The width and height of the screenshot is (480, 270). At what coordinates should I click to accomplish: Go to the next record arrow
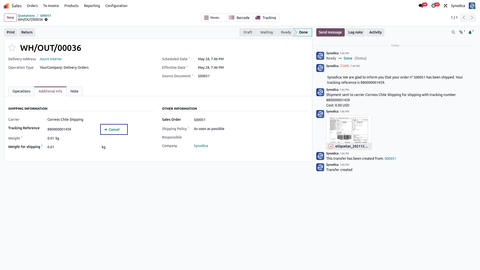472,17
